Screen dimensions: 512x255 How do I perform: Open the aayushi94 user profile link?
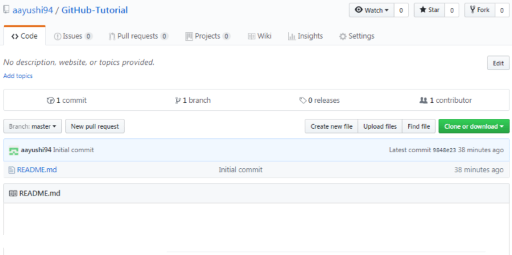pyautogui.click(x=33, y=10)
